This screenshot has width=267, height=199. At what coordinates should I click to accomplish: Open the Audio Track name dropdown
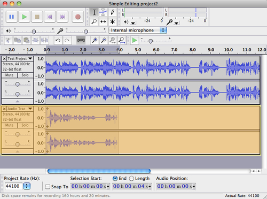point(20,109)
